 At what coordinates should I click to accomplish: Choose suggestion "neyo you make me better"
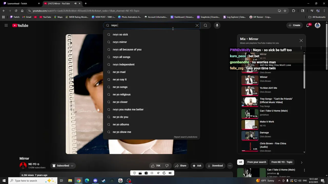tap(151, 109)
